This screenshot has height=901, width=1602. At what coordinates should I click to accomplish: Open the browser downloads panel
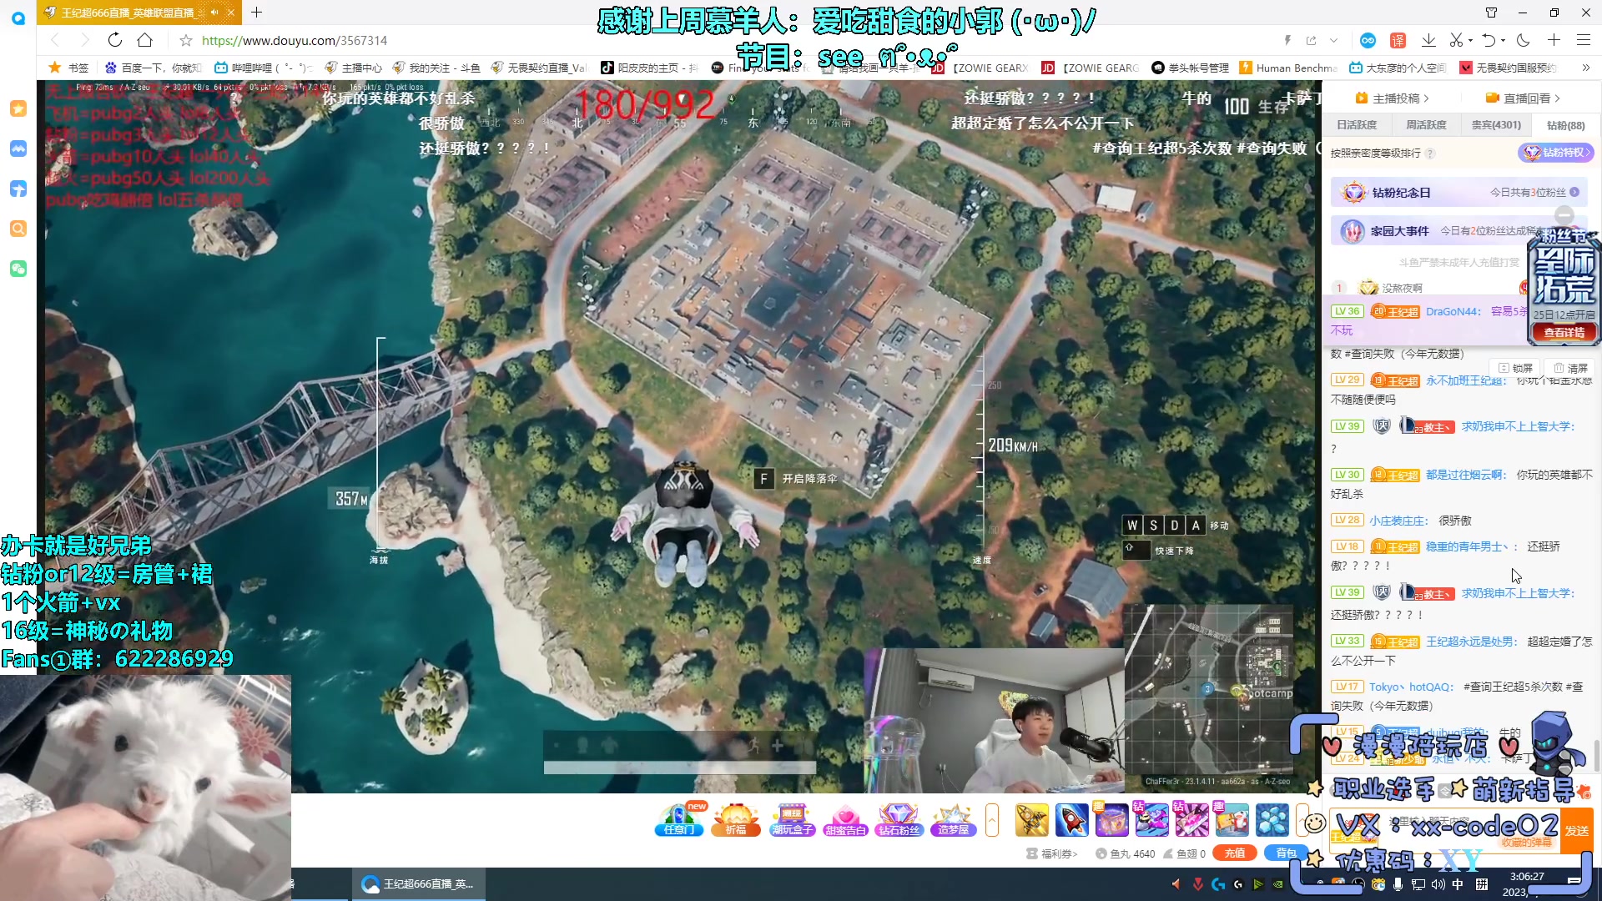coord(1428,40)
